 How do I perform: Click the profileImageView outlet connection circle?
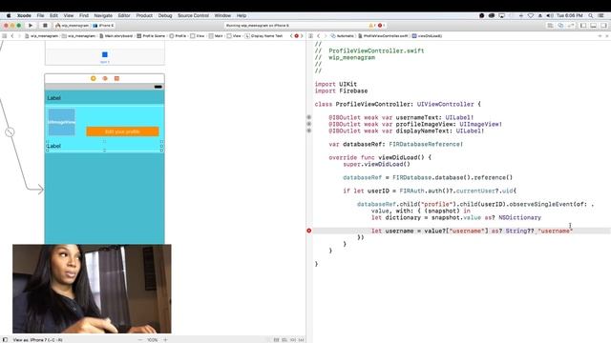click(309, 124)
